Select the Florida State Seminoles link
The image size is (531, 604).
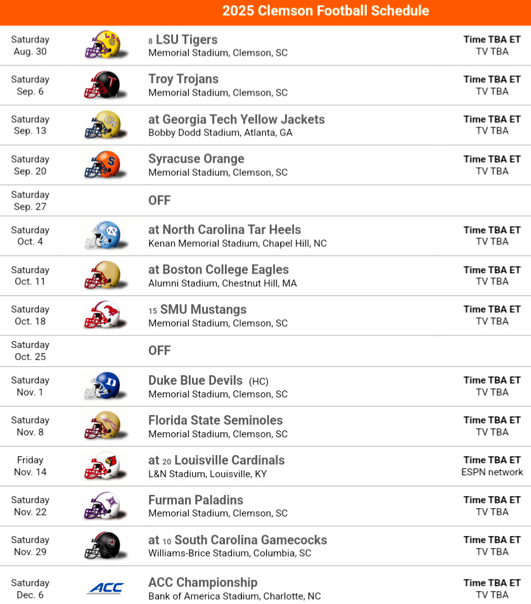tap(215, 420)
